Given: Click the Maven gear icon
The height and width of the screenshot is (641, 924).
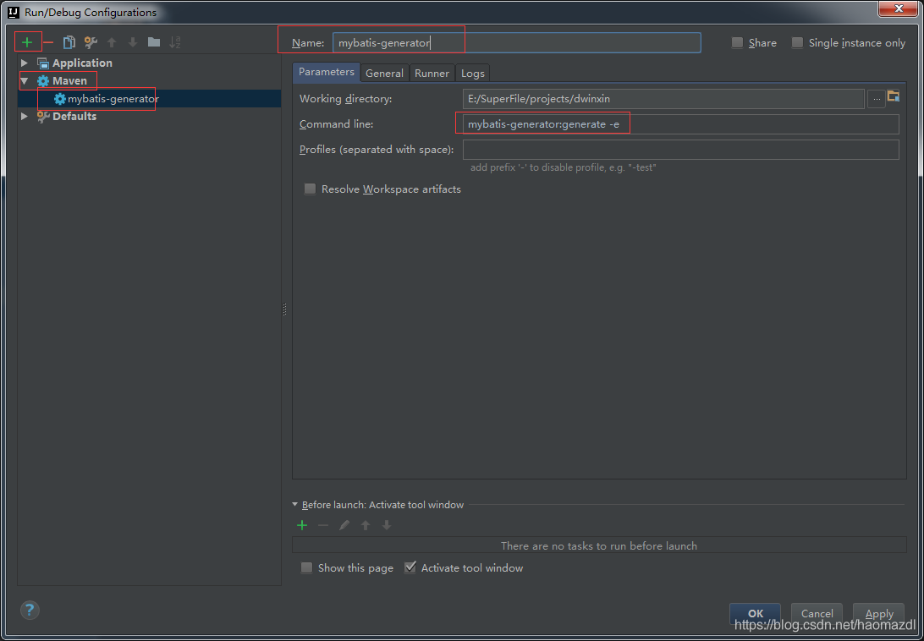Looking at the screenshot, I should (43, 81).
